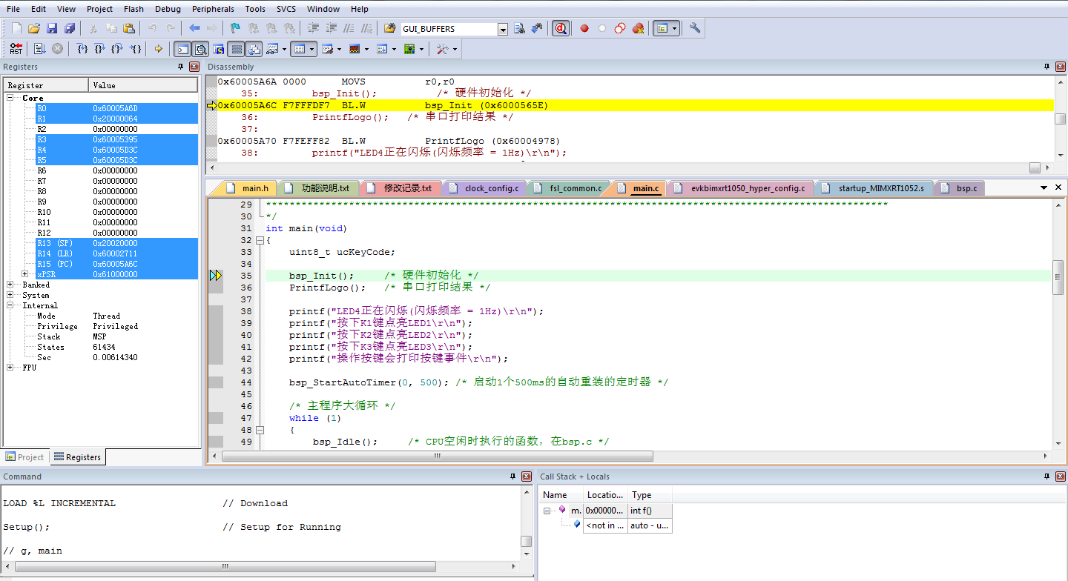Open the Toolbox dropdown arrow

pos(455,49)
